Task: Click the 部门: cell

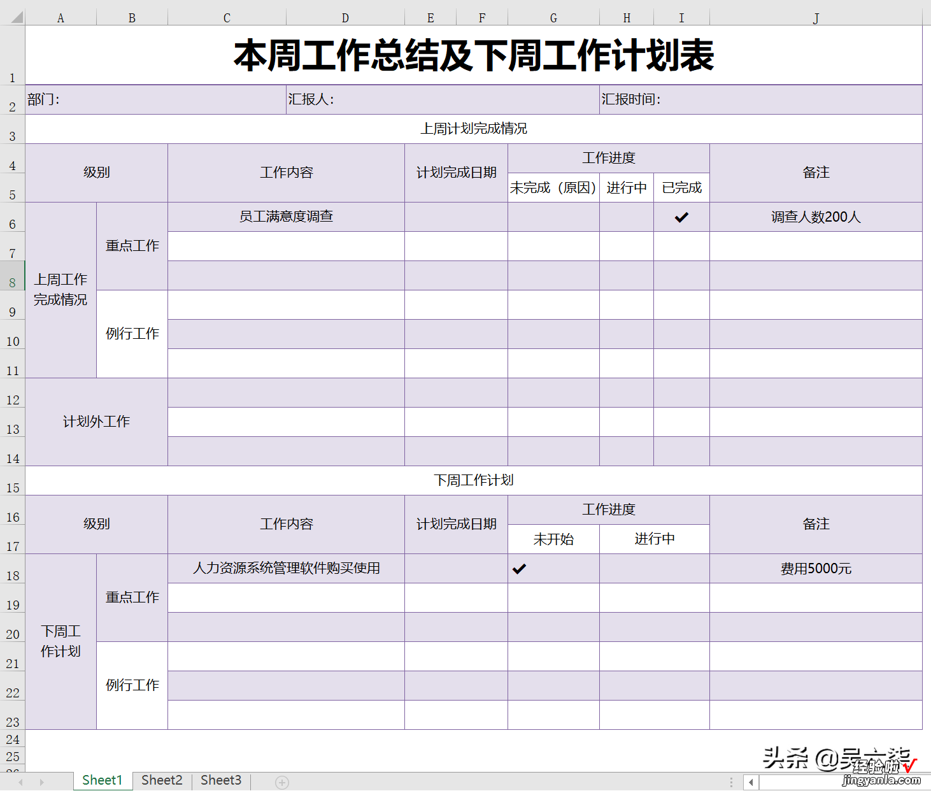Action: point(155,99)
